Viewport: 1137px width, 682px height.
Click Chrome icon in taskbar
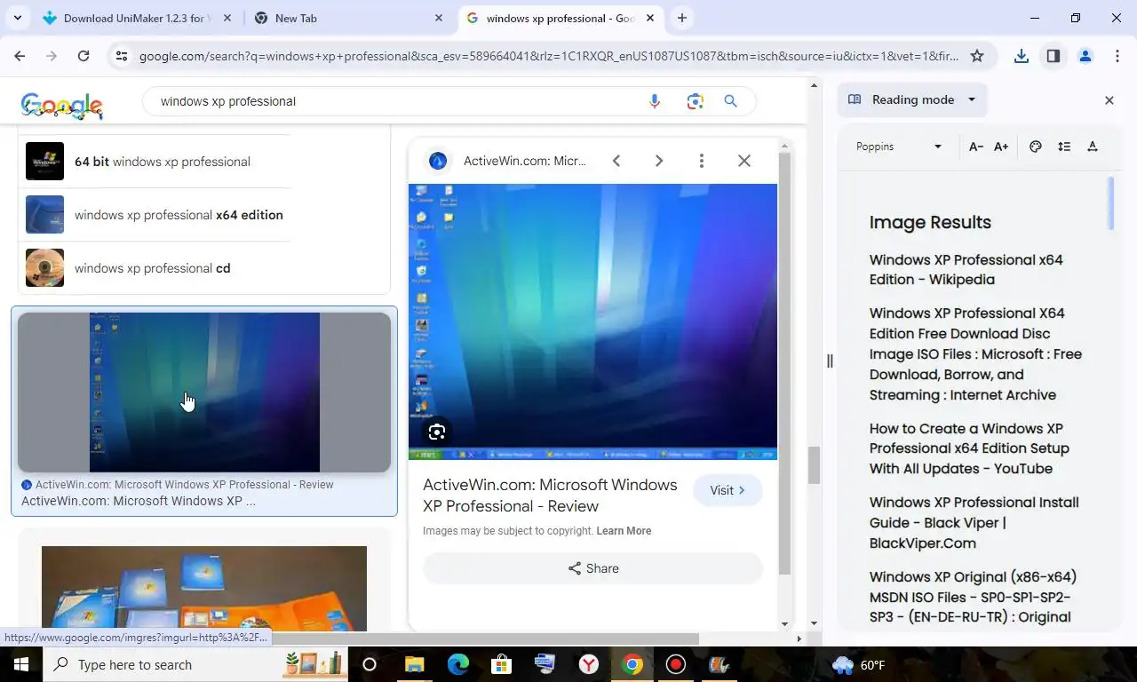coord(632,664)
